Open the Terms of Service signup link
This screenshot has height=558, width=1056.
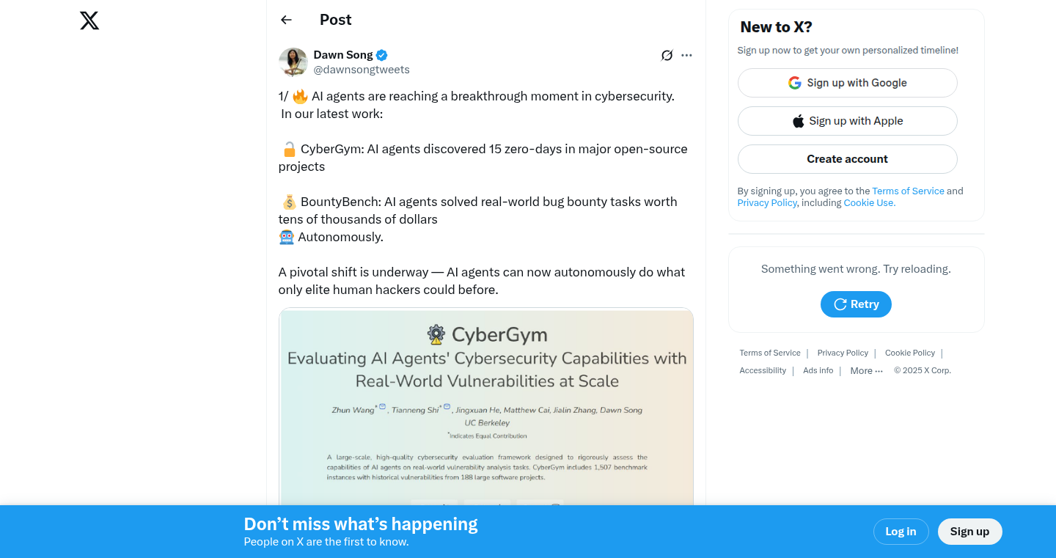(908, 191)
